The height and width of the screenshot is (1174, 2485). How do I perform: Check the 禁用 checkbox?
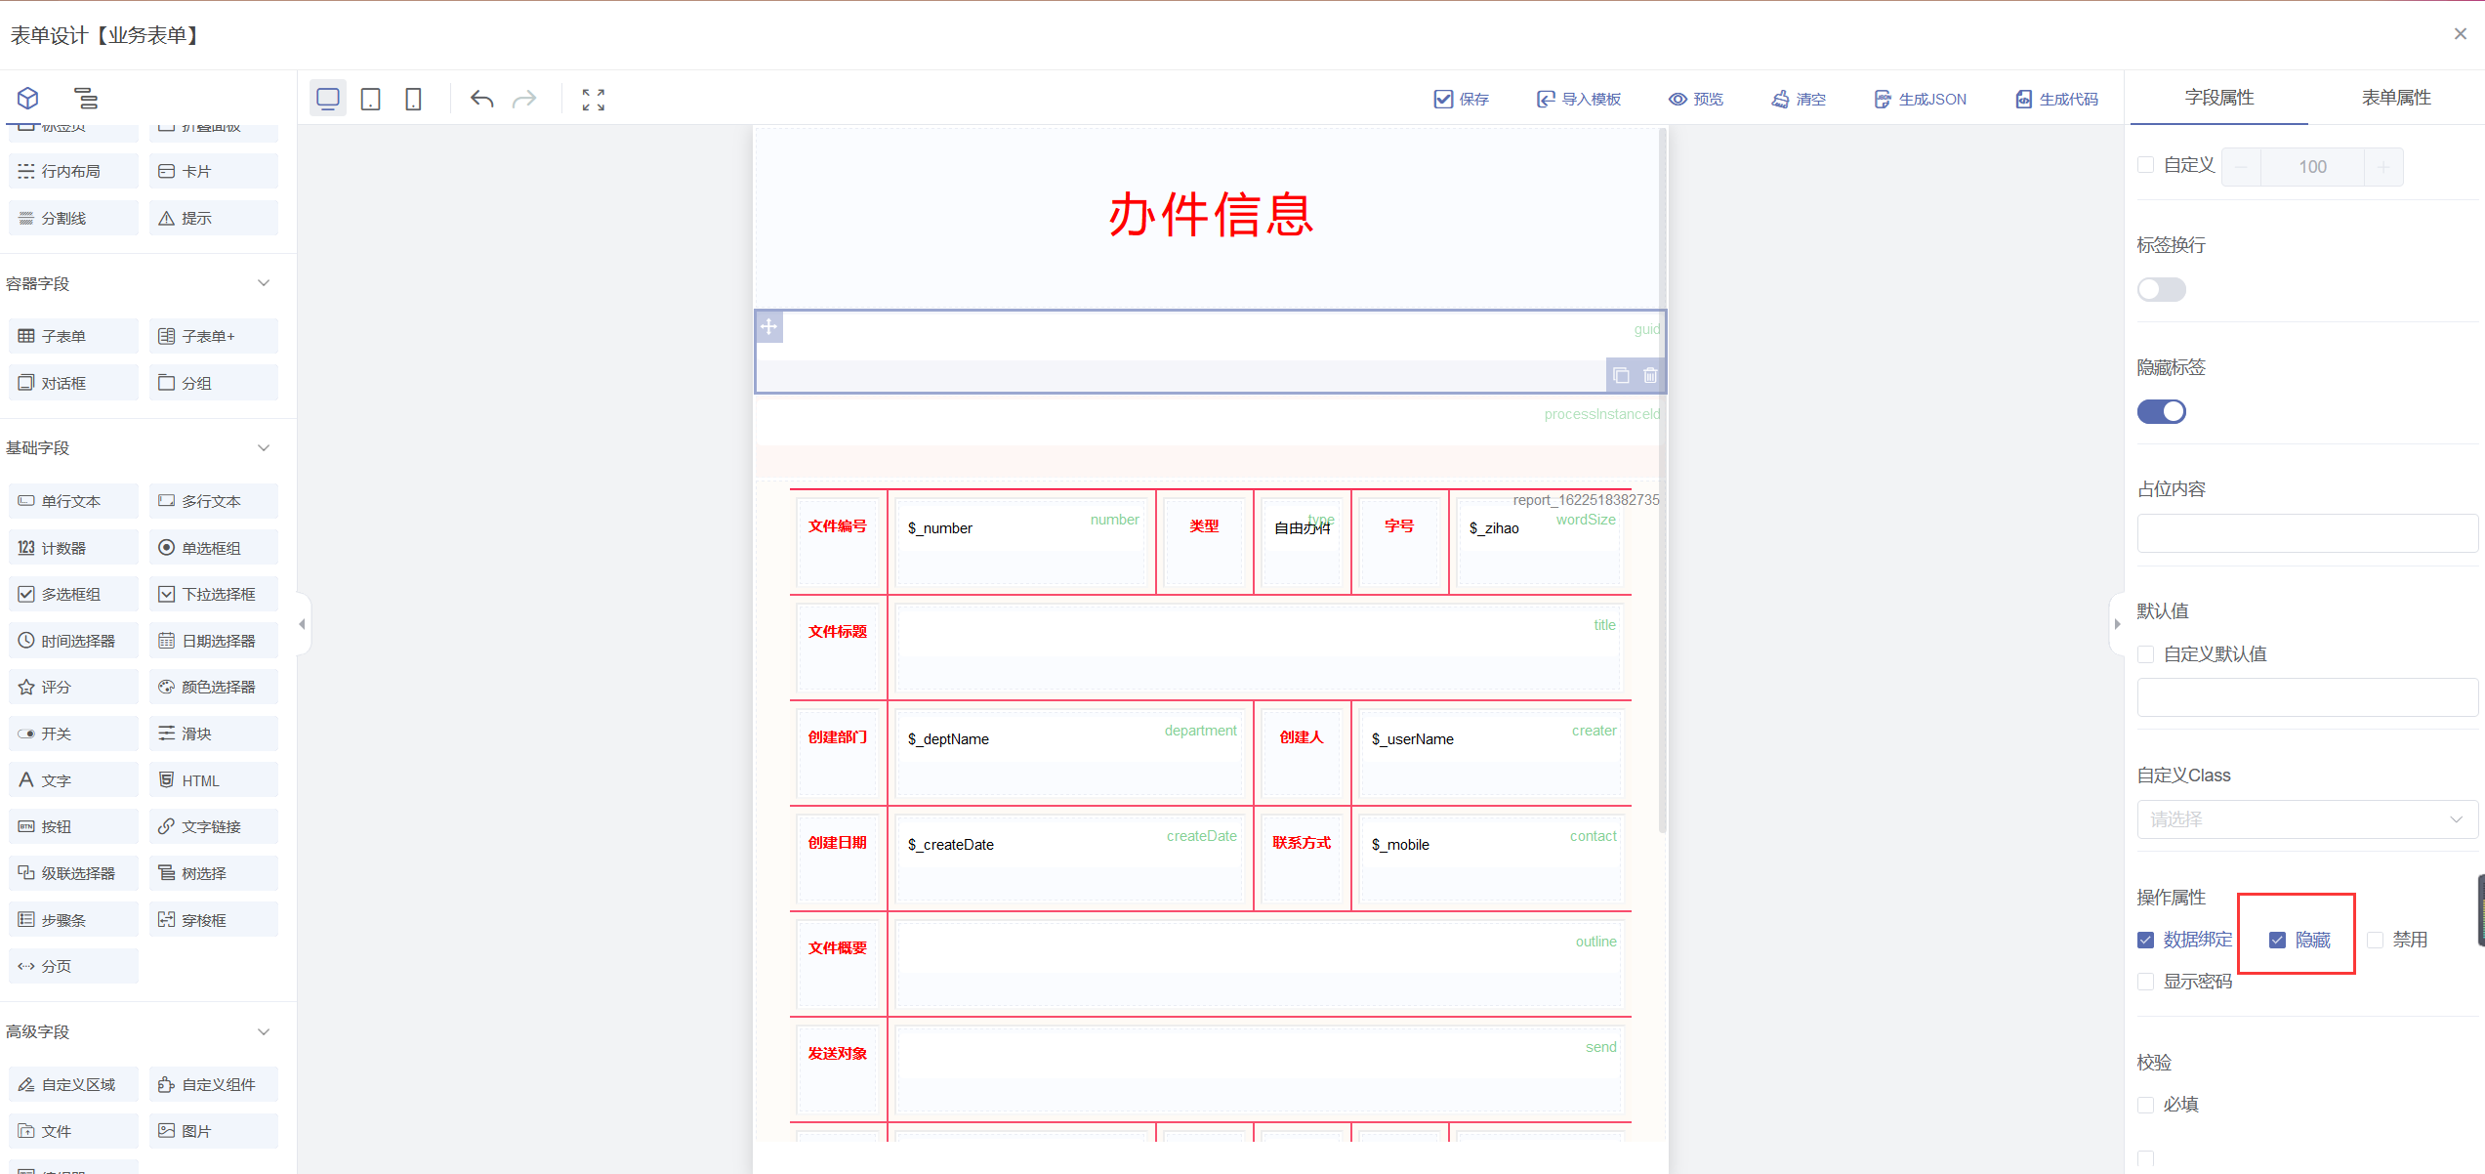coord(2376,940)
